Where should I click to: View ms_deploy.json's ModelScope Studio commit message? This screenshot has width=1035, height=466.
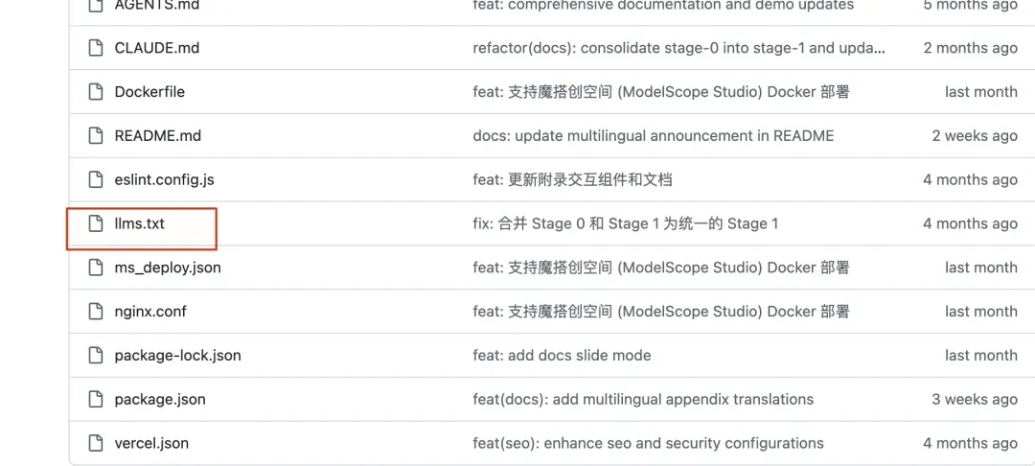[x=660, y=268]
